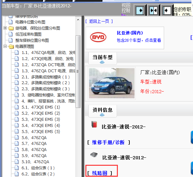Open 5.7、476ZQA diagram

pyautogui.click(x=34, y=143)
